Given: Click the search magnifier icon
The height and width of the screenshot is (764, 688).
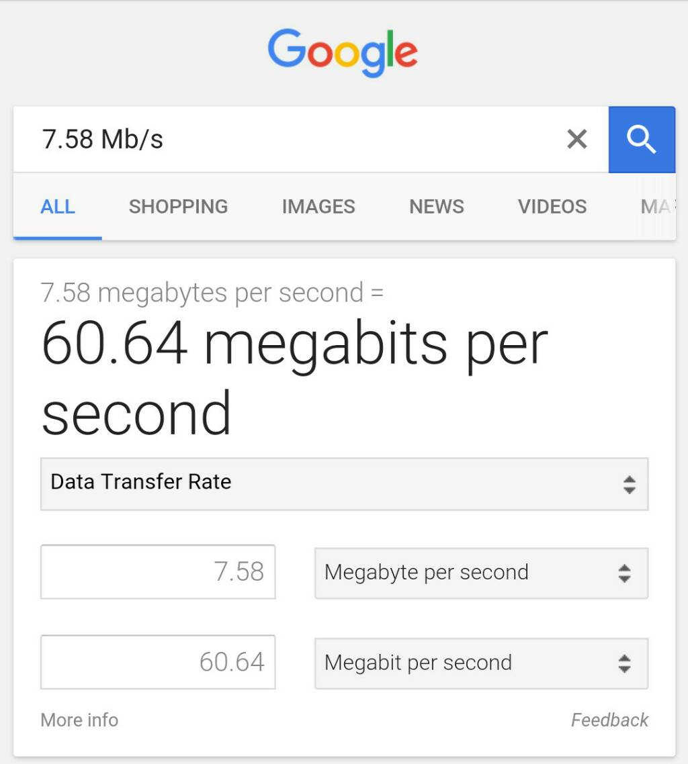Looking at the screenshot, I should (642, 140).
